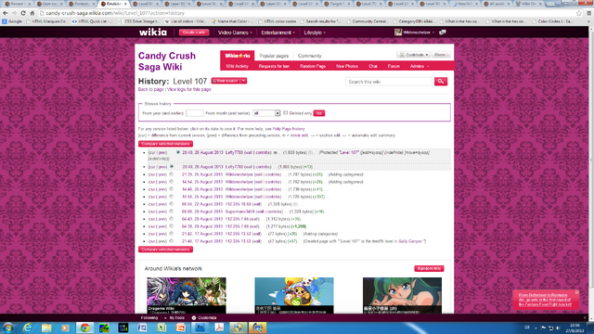The height and width of the screenshot is (334, 594).
Task: Go to Random Page in navigation
Action: pos(313,66)
